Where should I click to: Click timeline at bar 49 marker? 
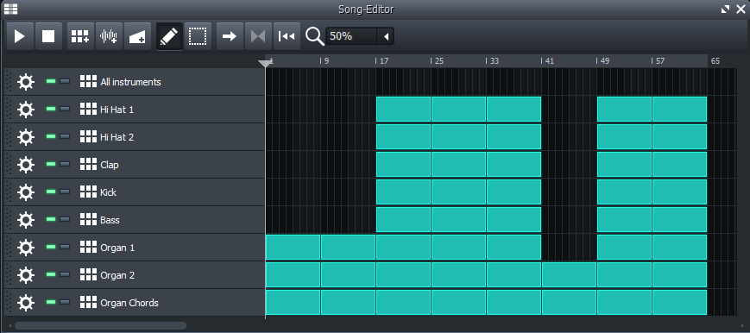pyautogui.click(x=602, y=61)
